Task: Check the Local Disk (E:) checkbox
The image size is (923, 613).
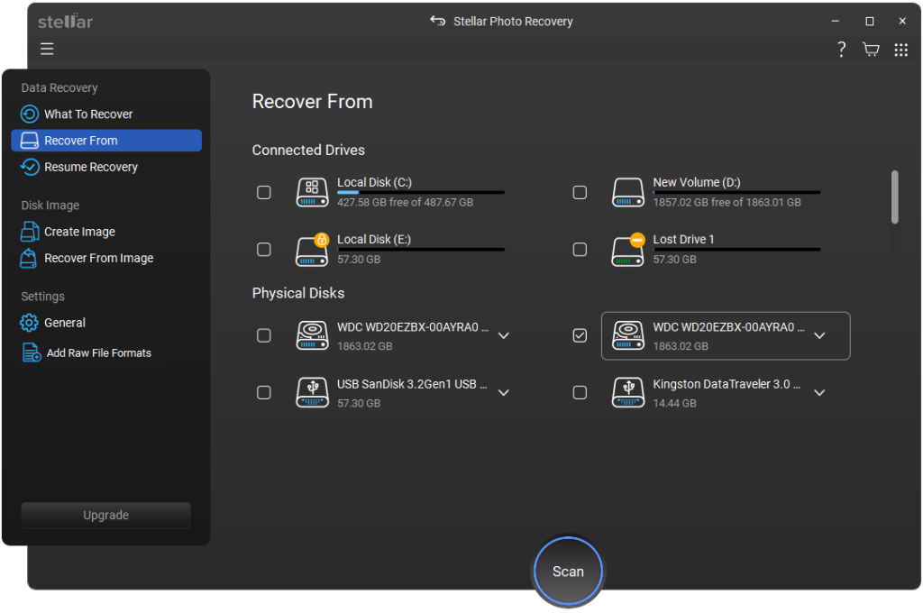Action: (x=264, y=250)
